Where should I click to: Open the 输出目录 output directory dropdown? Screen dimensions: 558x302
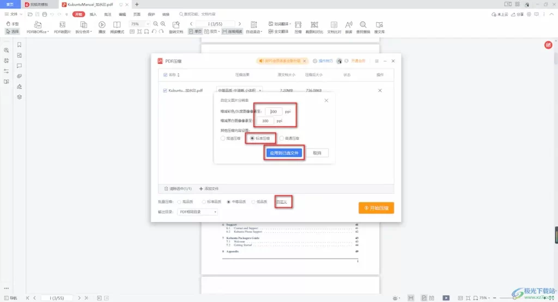(x=198, y=212)
